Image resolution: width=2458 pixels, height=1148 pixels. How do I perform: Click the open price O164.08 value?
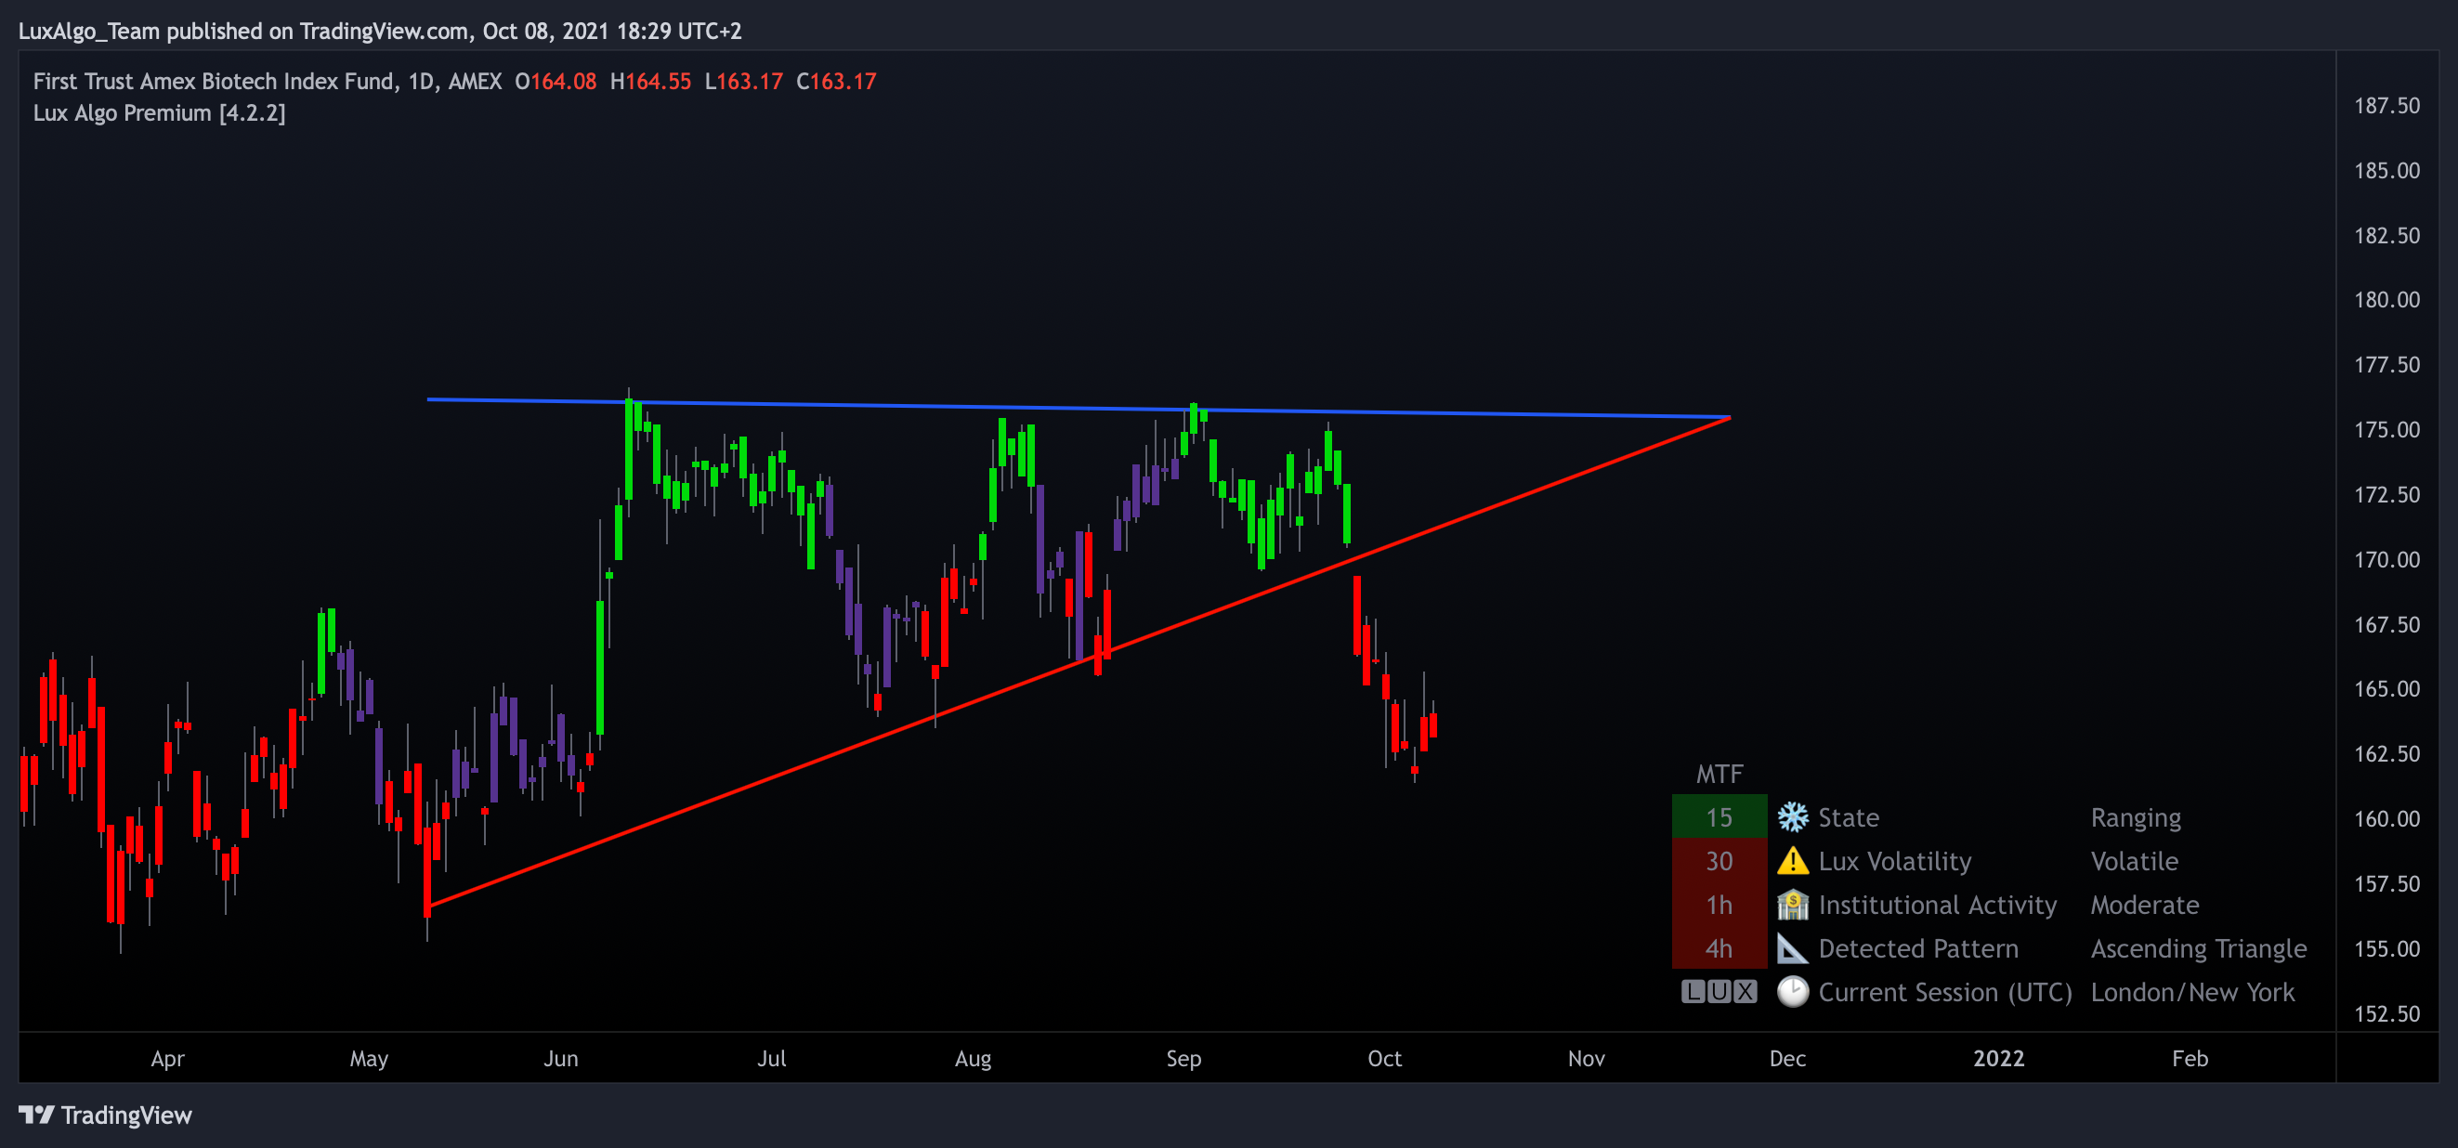pos(556,81)
